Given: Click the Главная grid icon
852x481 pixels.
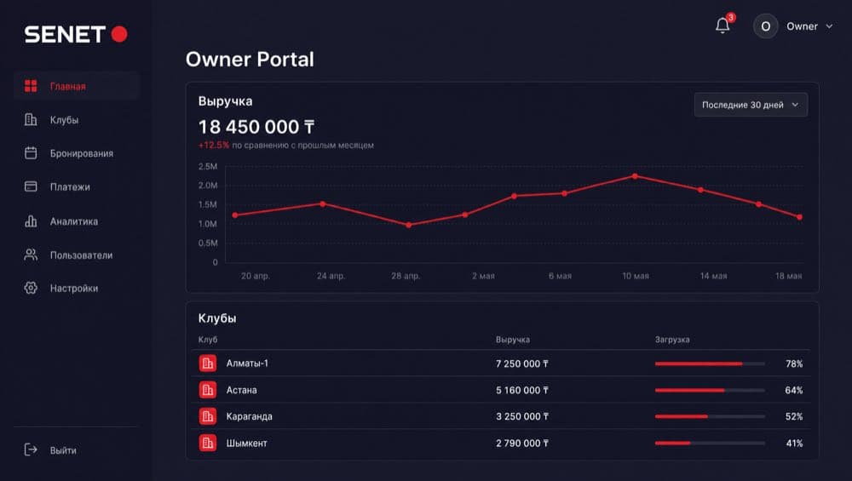Looking at the screenshot, I should click(x=31, y=86).
